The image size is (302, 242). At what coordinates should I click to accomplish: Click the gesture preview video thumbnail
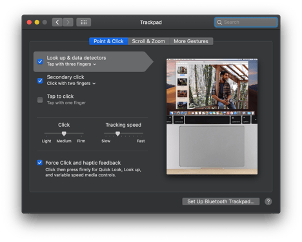212,116
